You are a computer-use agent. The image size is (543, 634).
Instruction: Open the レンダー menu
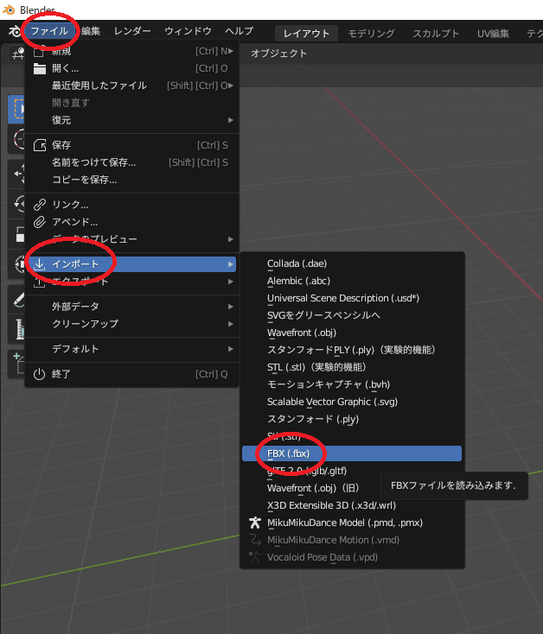[x=132, y=31]
